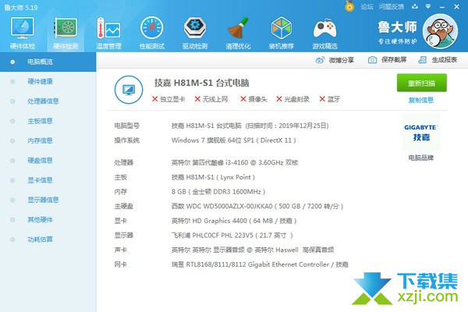
Task: Open the title bar dropdown menu icon
Action: click(428, 6)
